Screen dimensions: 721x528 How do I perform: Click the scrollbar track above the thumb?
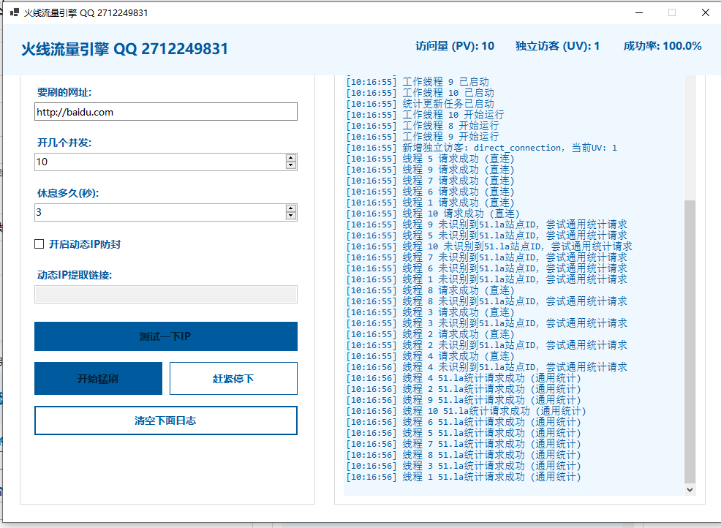click(x=690, y=138)
